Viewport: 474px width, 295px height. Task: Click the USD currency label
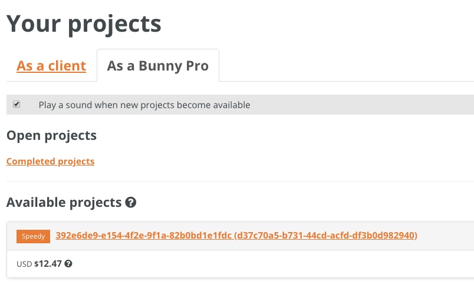(24, 264)
